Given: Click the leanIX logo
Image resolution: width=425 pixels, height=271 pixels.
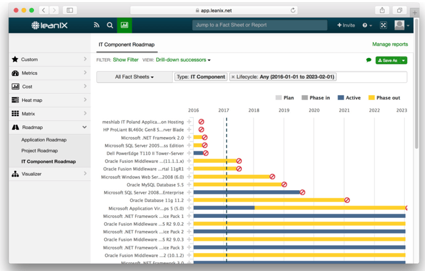Looking at the screenshot, I should (49, 25).
